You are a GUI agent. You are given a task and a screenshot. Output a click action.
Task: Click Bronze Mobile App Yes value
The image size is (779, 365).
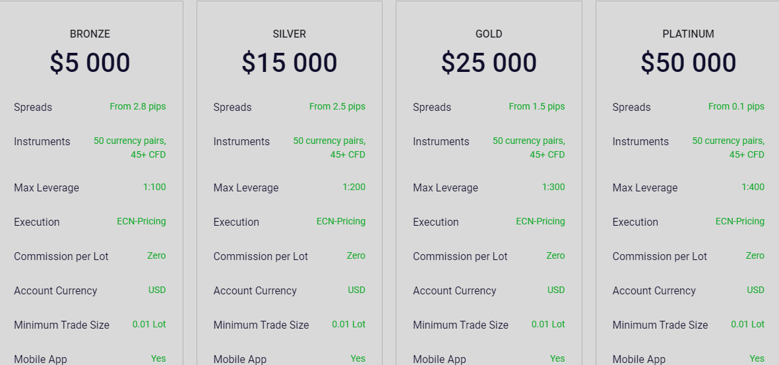158,358
